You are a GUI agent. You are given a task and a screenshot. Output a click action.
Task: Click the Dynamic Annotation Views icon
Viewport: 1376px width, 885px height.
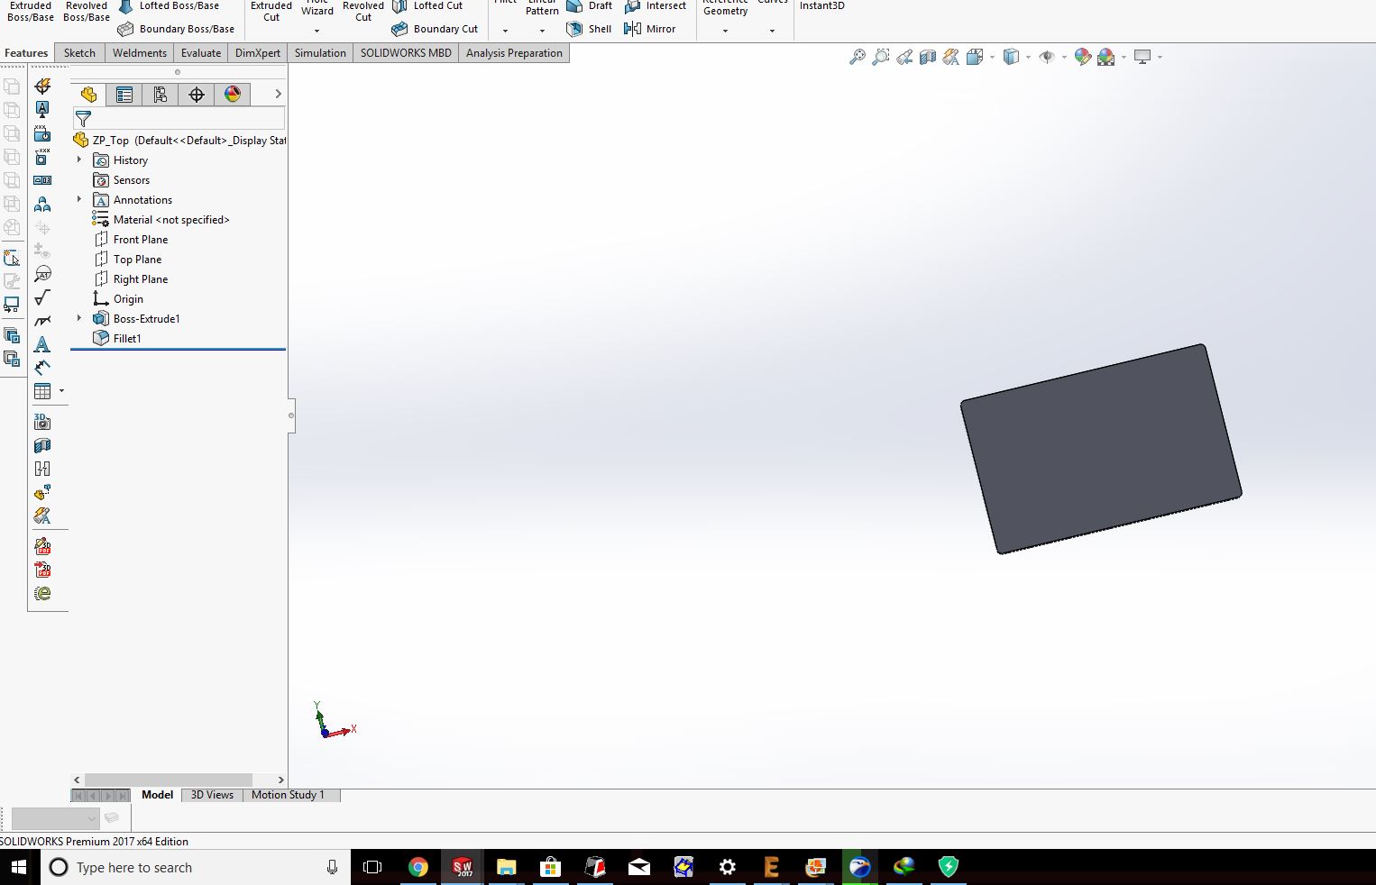[951, 58]
